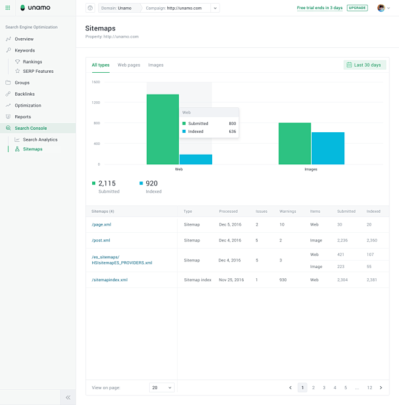Jump to page 12 in pagination
Image resolution: width=399 pixels, height=405 pixels.
[369, 387]
